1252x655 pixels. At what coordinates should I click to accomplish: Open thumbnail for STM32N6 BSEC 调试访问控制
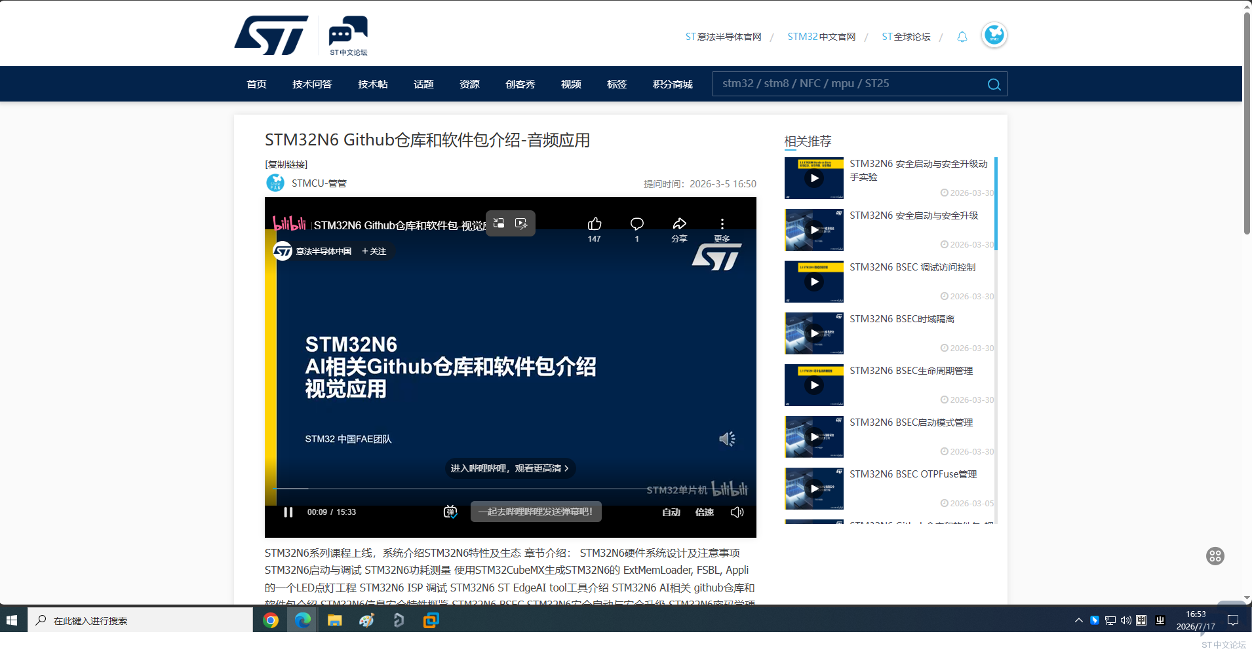[814, 282]
